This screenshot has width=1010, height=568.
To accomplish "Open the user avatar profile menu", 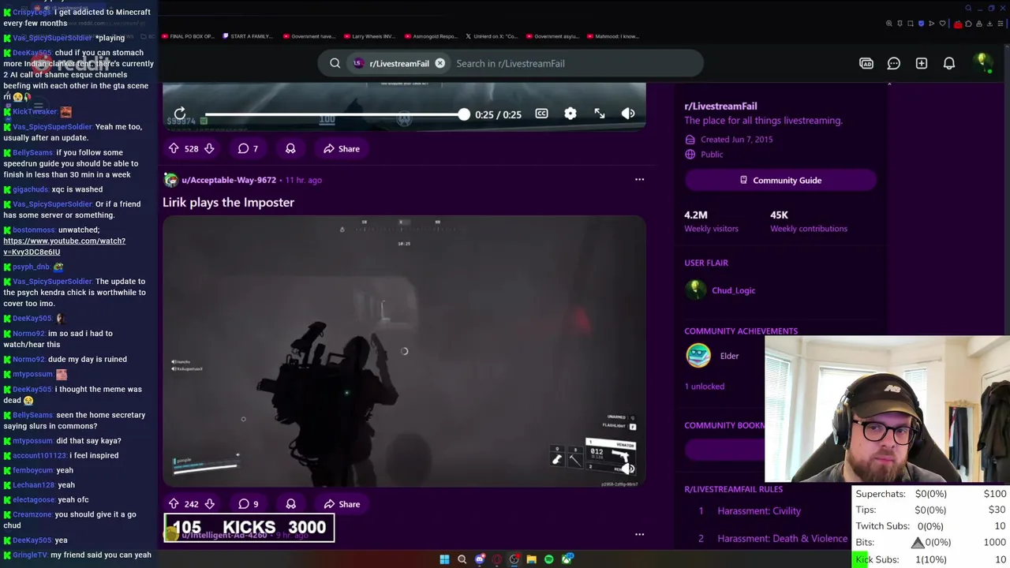I will [982, 63].
